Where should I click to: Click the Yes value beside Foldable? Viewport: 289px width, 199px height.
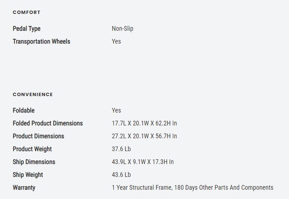pyautogui.click(x=116, y=110)
